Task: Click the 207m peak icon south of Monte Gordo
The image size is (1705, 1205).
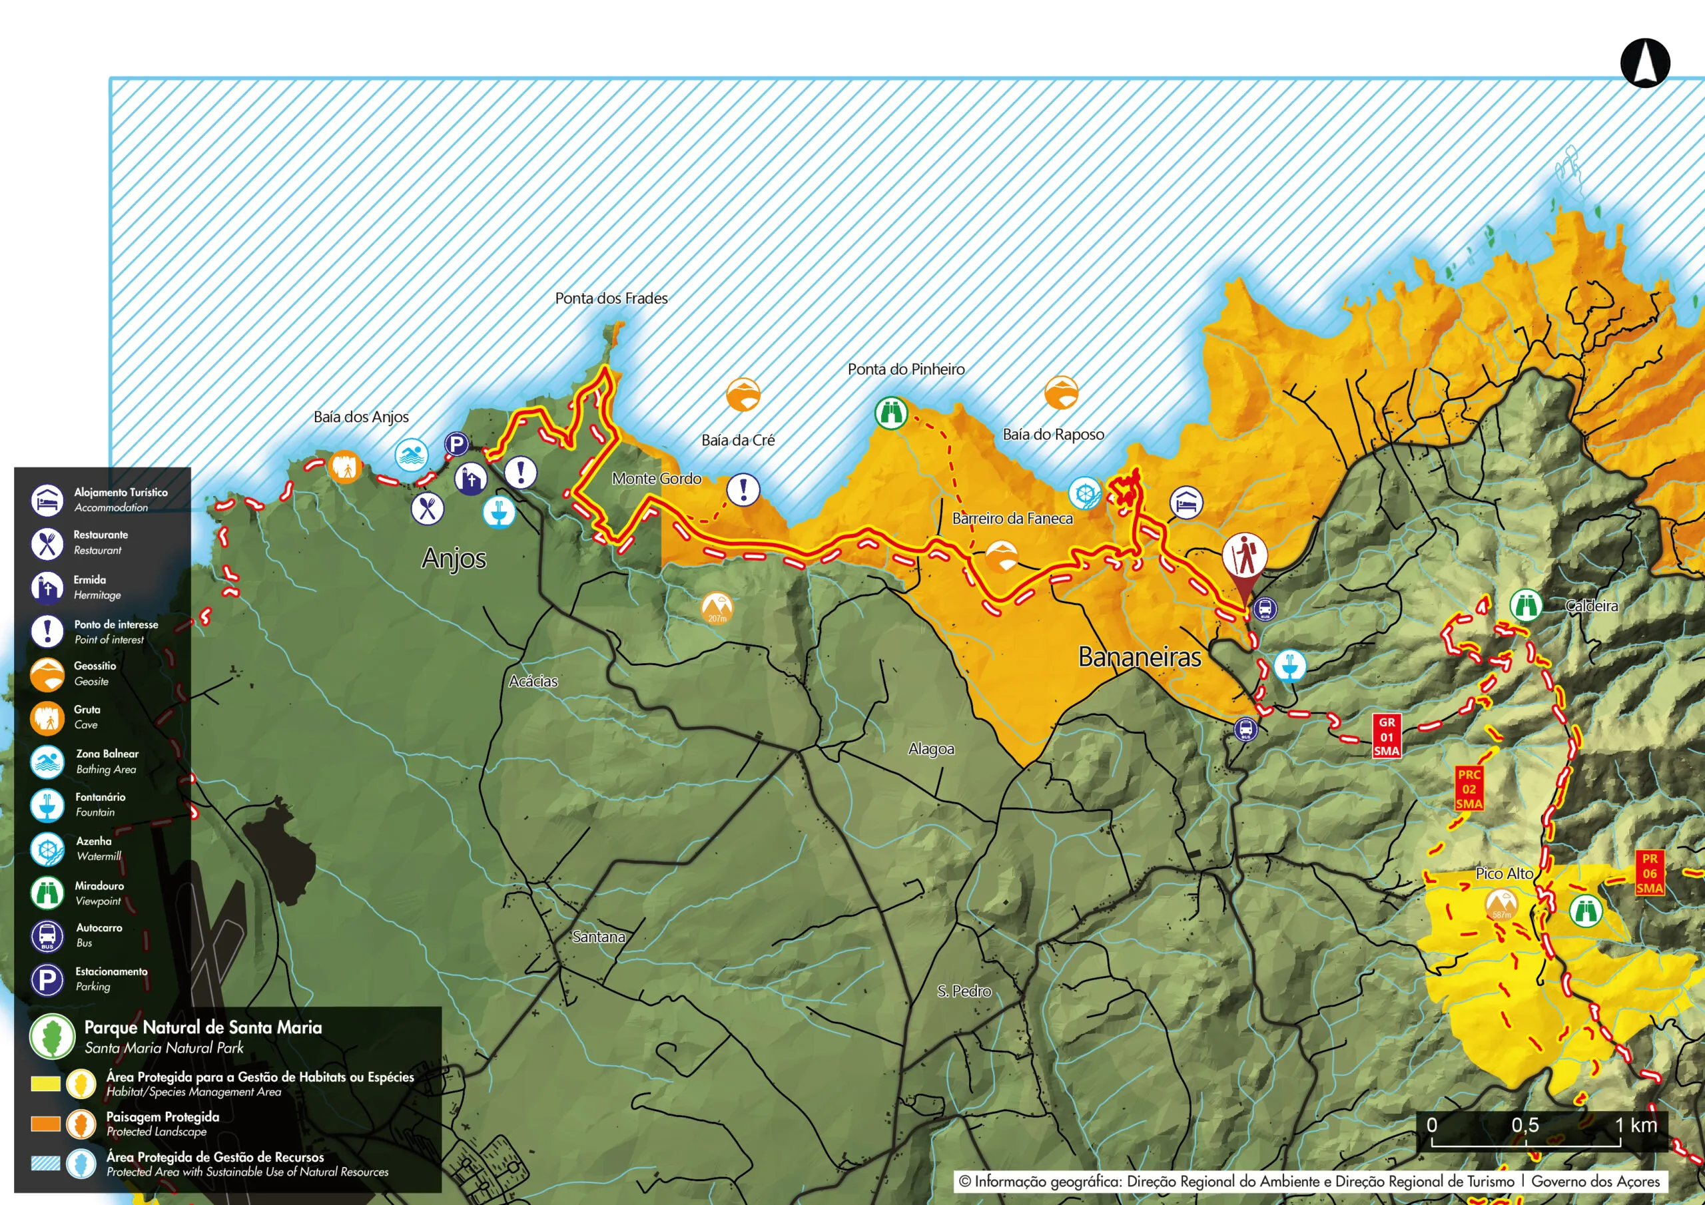Action: point(717,608)
